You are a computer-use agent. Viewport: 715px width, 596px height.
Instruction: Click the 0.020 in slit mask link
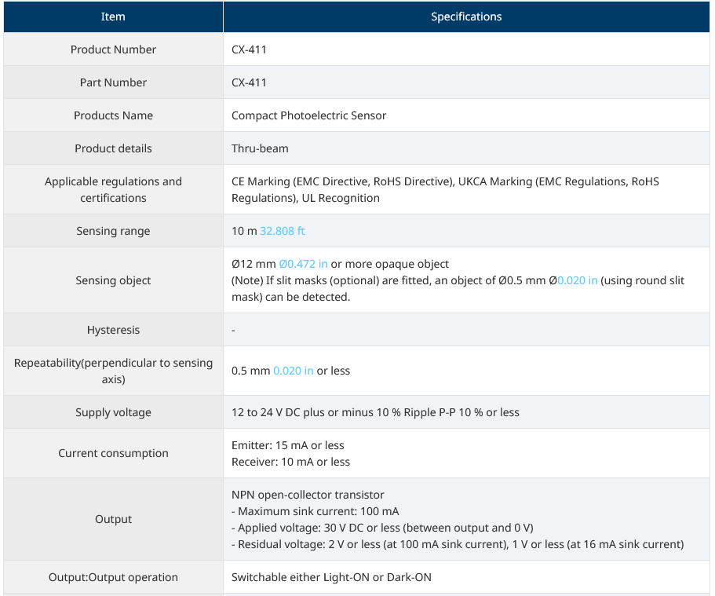coord(578,280)
